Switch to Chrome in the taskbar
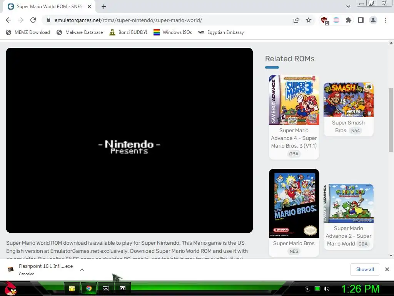 (89, 288)
